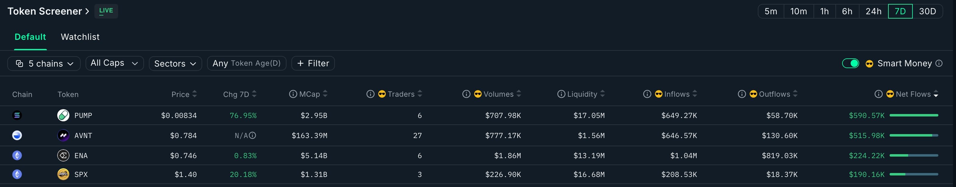Select the 24h timeframe option

pos(873,12)
